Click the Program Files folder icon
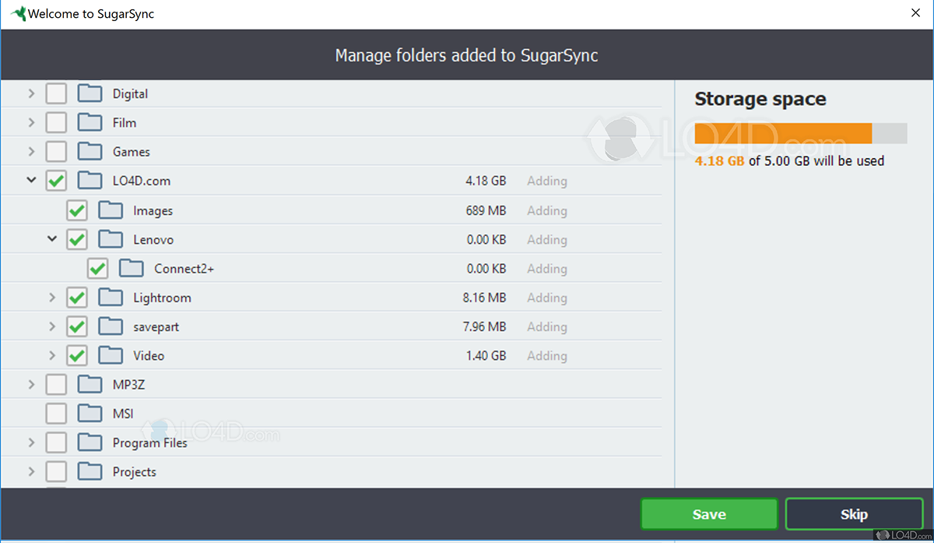 click(90, 443)
